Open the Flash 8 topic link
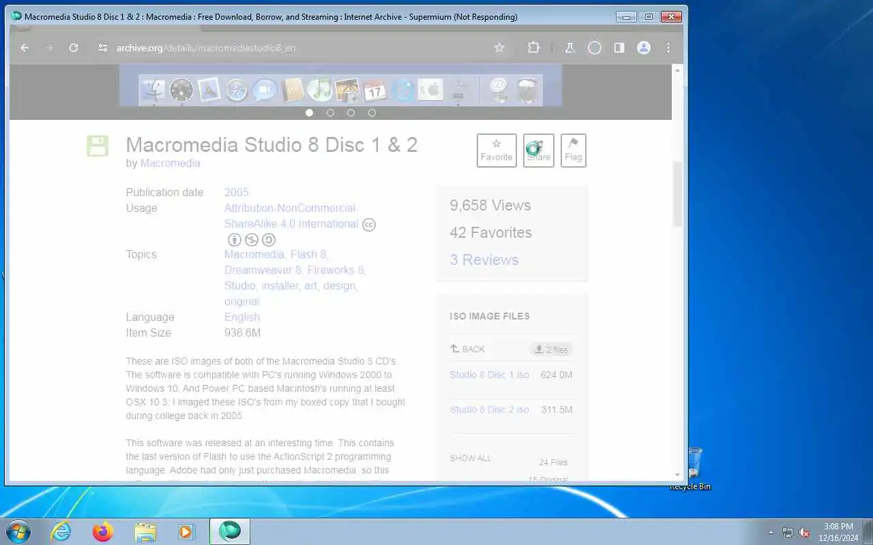Viewport: 873px width, 545px height. 308,254
